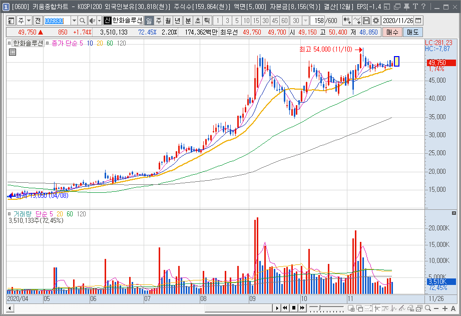Viewport: 461px width, 316px height.
Task: Select the 일 (daily) period toggle
Action: [149, 21]
